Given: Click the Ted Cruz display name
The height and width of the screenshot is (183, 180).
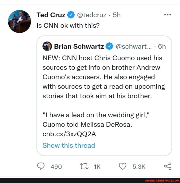Looking at the screenshot, I should click(51, 15).
